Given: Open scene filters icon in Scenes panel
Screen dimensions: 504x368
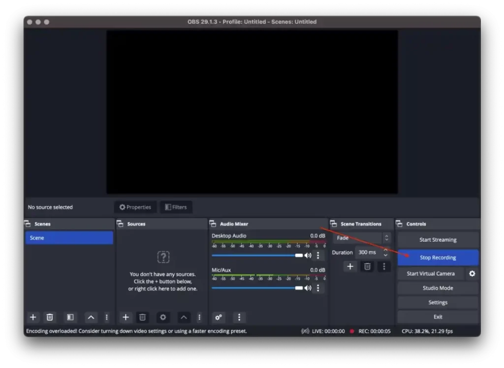Looking at the screenshot, I should (70, 317).
